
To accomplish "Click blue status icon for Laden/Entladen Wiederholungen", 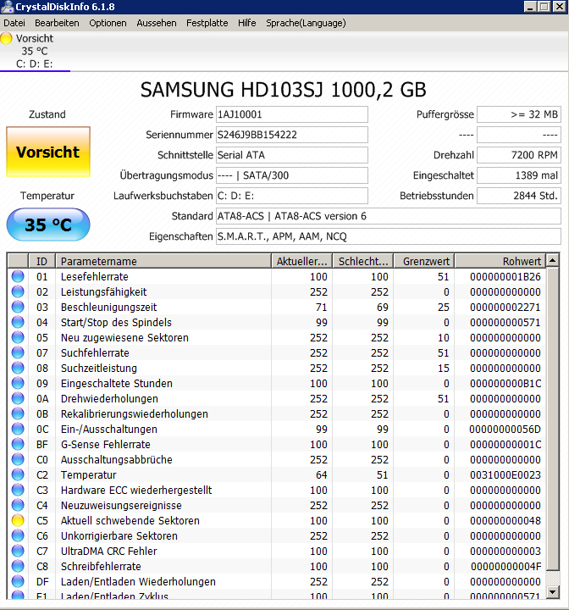I will (x=18, y=581).
